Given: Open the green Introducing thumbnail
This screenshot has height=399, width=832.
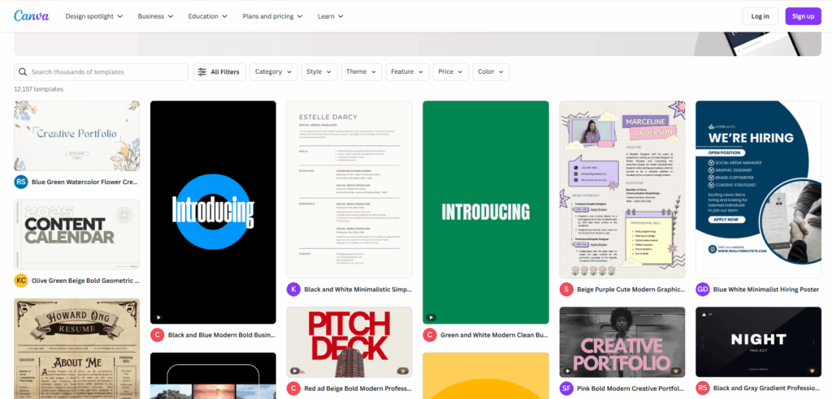Looking at the screenshot, I should coord(486,212).
